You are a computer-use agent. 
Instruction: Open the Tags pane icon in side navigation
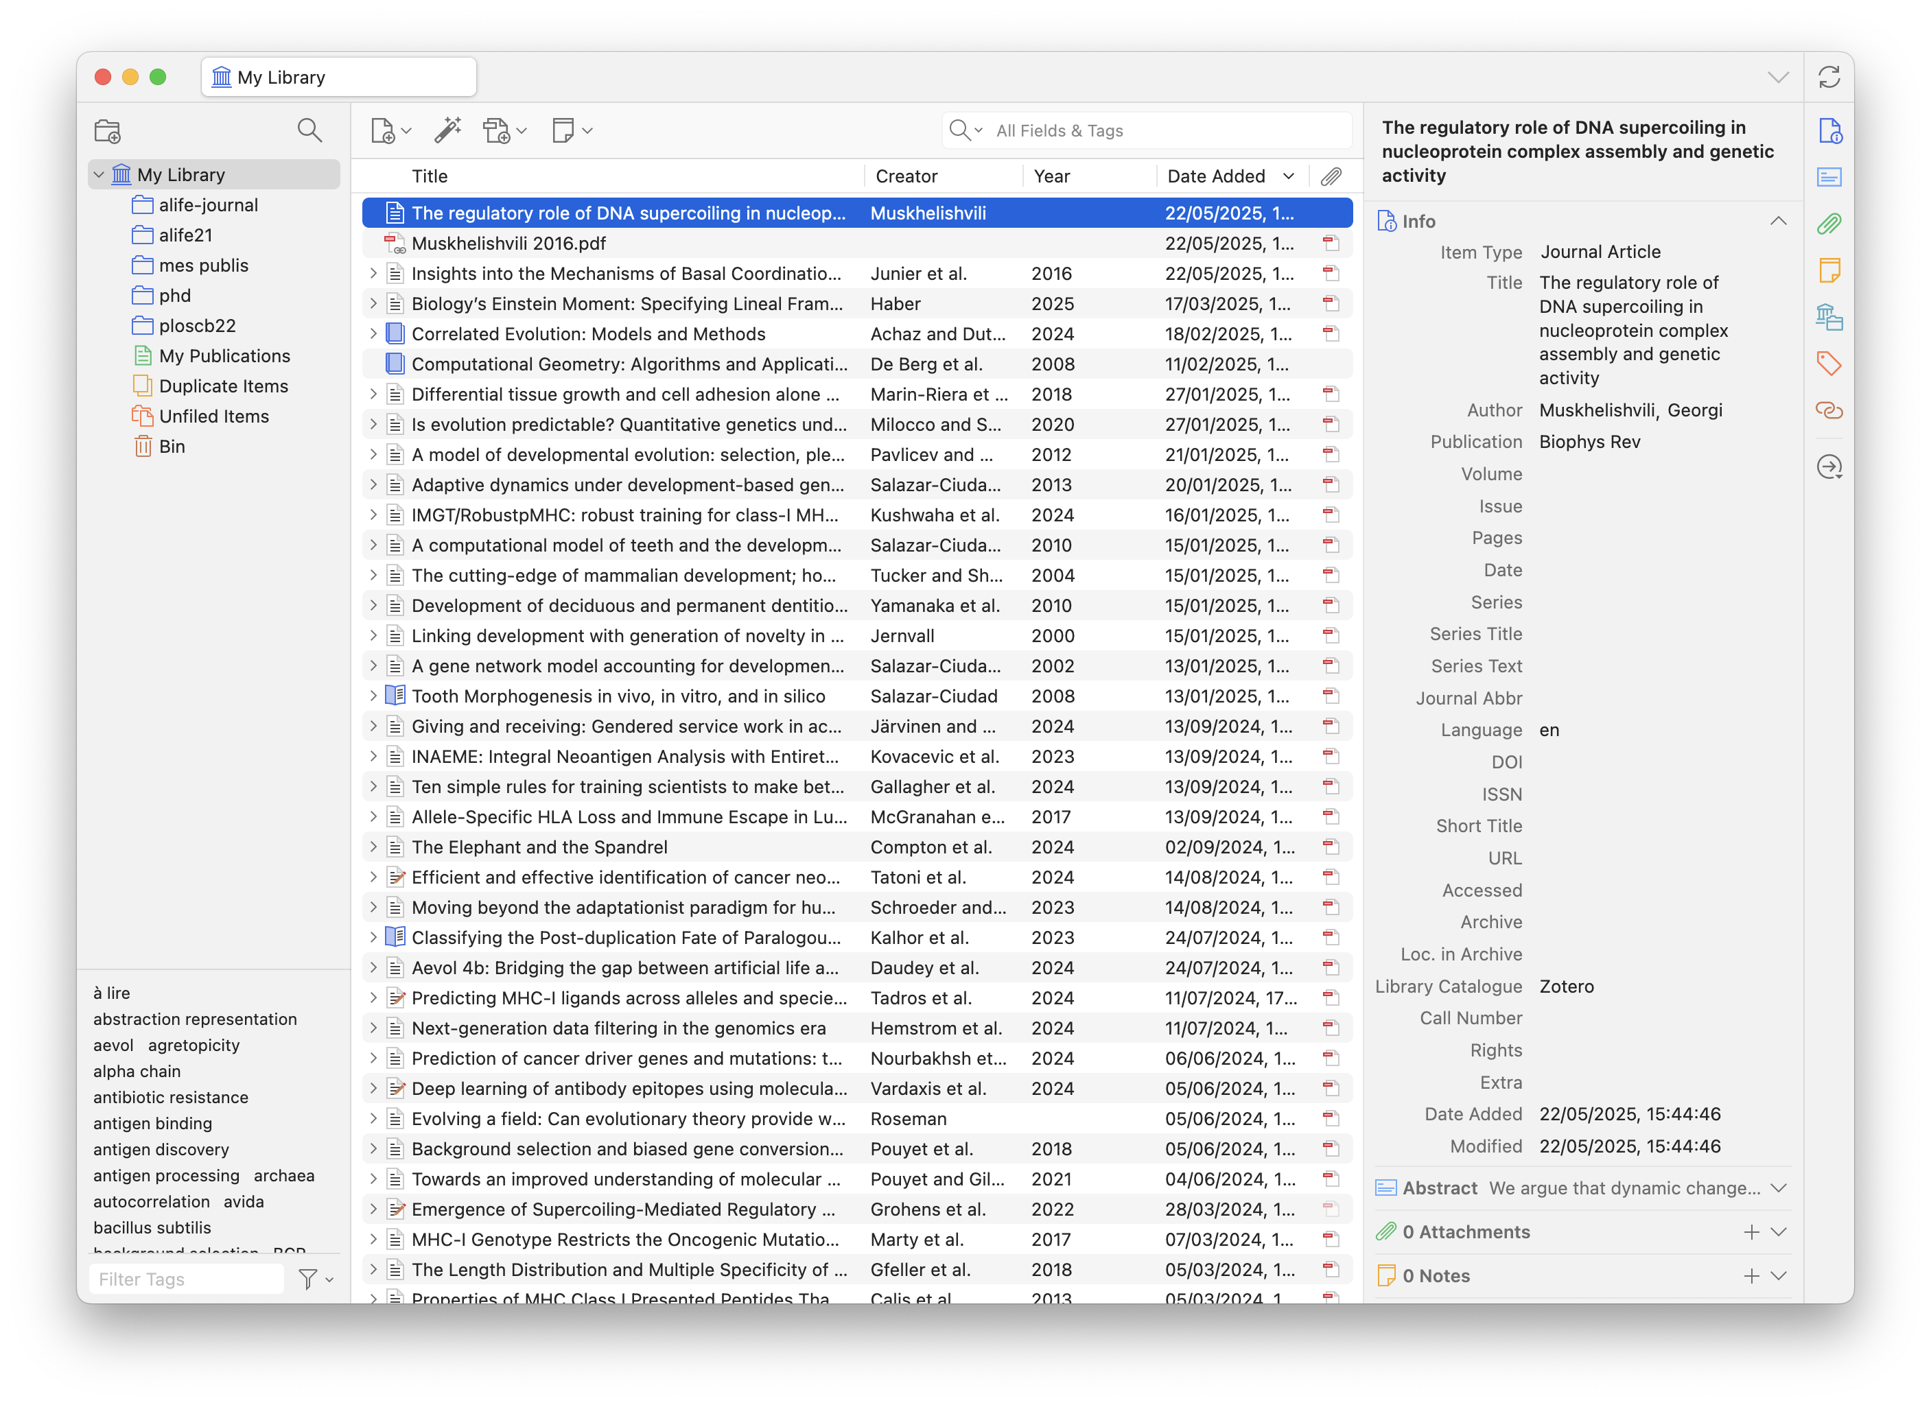[x=1829, y=364]
